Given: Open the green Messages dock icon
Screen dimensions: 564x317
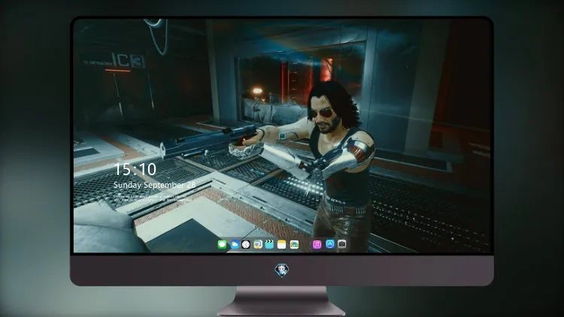Looking at the screenshot, I should point(222,244).
